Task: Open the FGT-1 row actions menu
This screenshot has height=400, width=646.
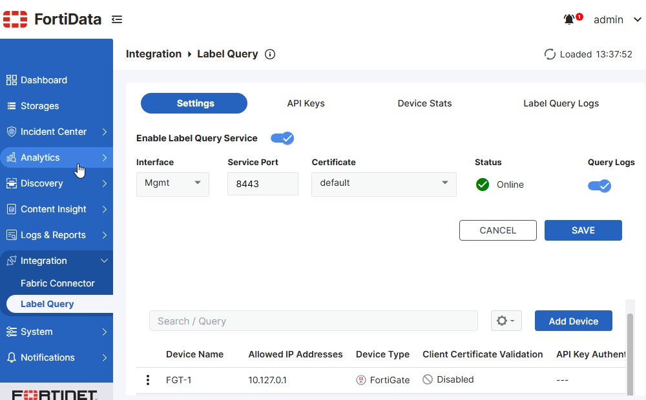Action: pyautogui.click(x=148, y=380)
